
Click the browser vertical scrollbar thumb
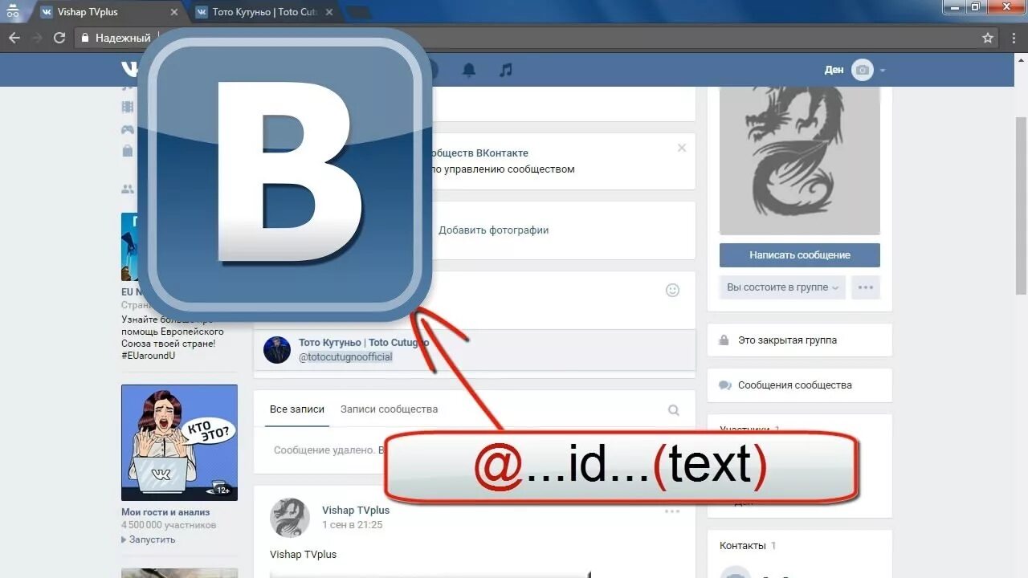(x=1022, y=206)
